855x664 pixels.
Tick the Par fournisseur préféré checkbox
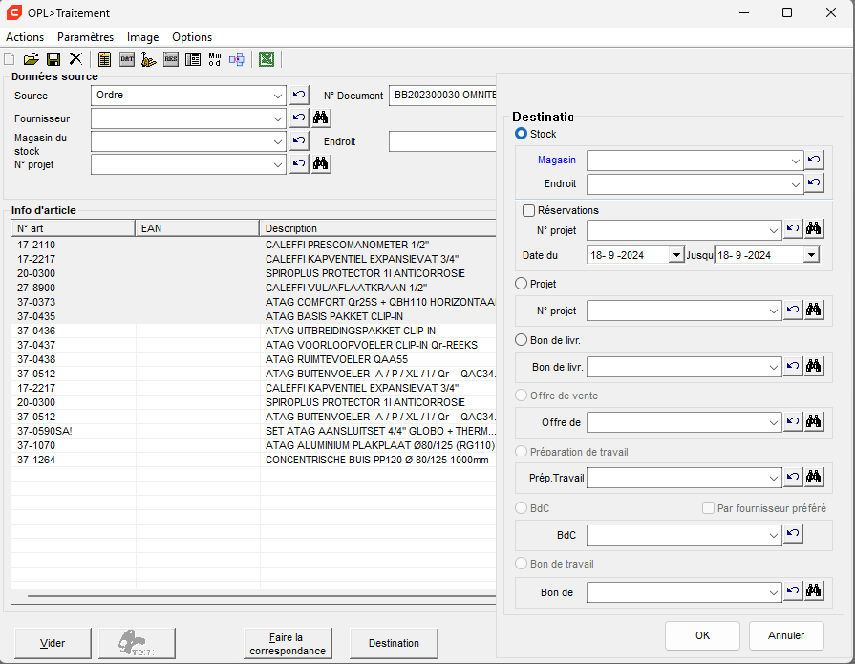708,508
